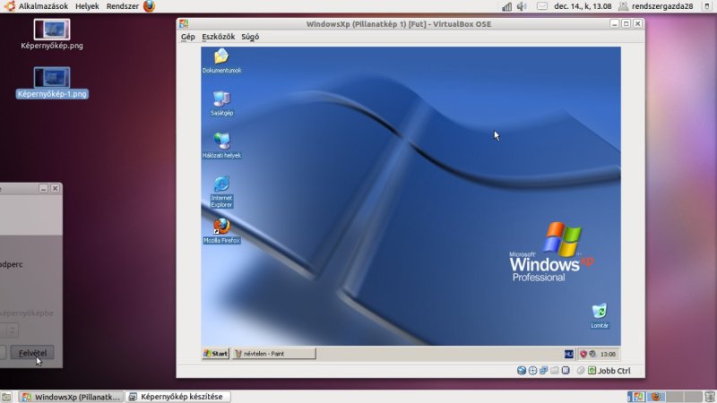717x403 pixels.
Task: Select the Mozilla Firefox shortcut in XP
Action: point(221,231)
